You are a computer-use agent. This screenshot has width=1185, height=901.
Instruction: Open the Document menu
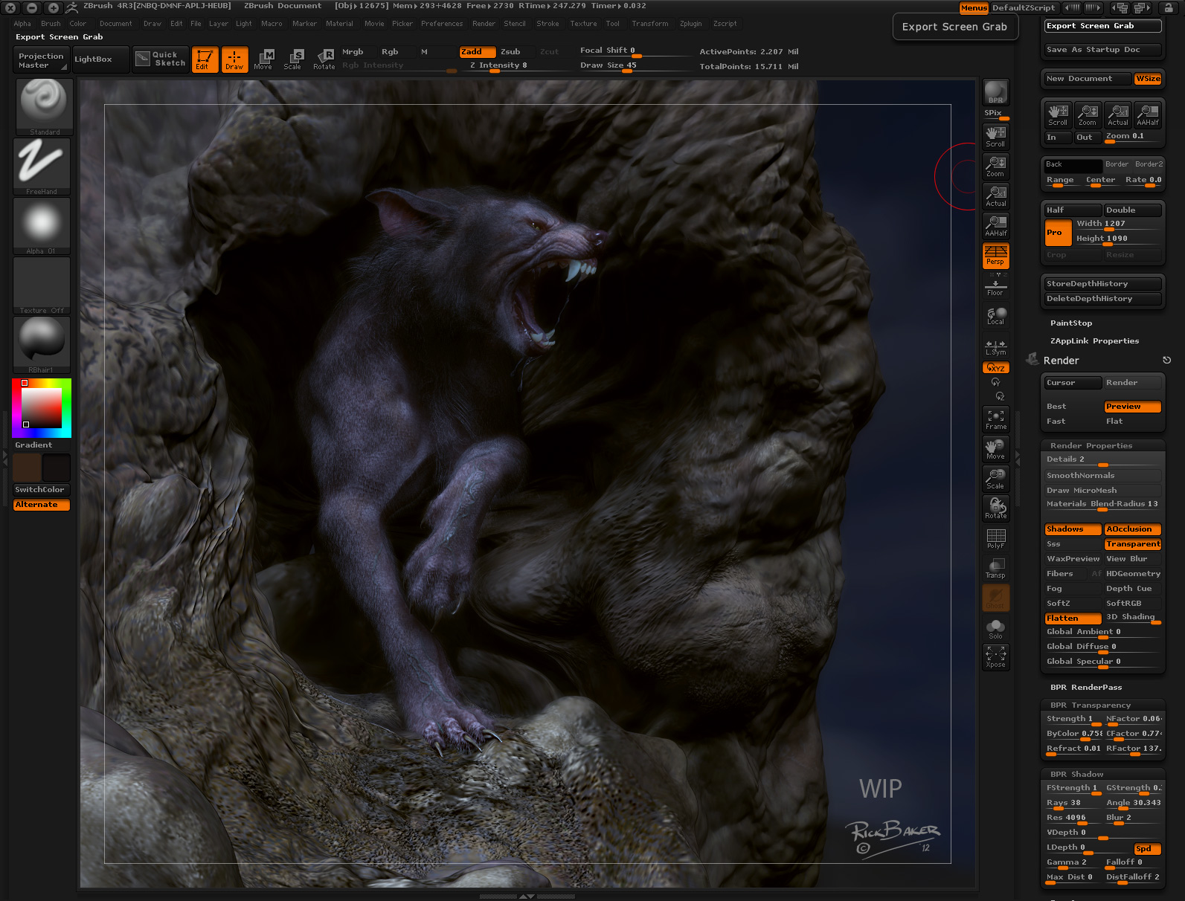coord(116,24)
